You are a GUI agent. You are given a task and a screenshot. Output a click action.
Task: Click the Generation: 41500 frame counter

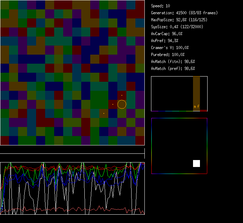(x=184, y=13)
